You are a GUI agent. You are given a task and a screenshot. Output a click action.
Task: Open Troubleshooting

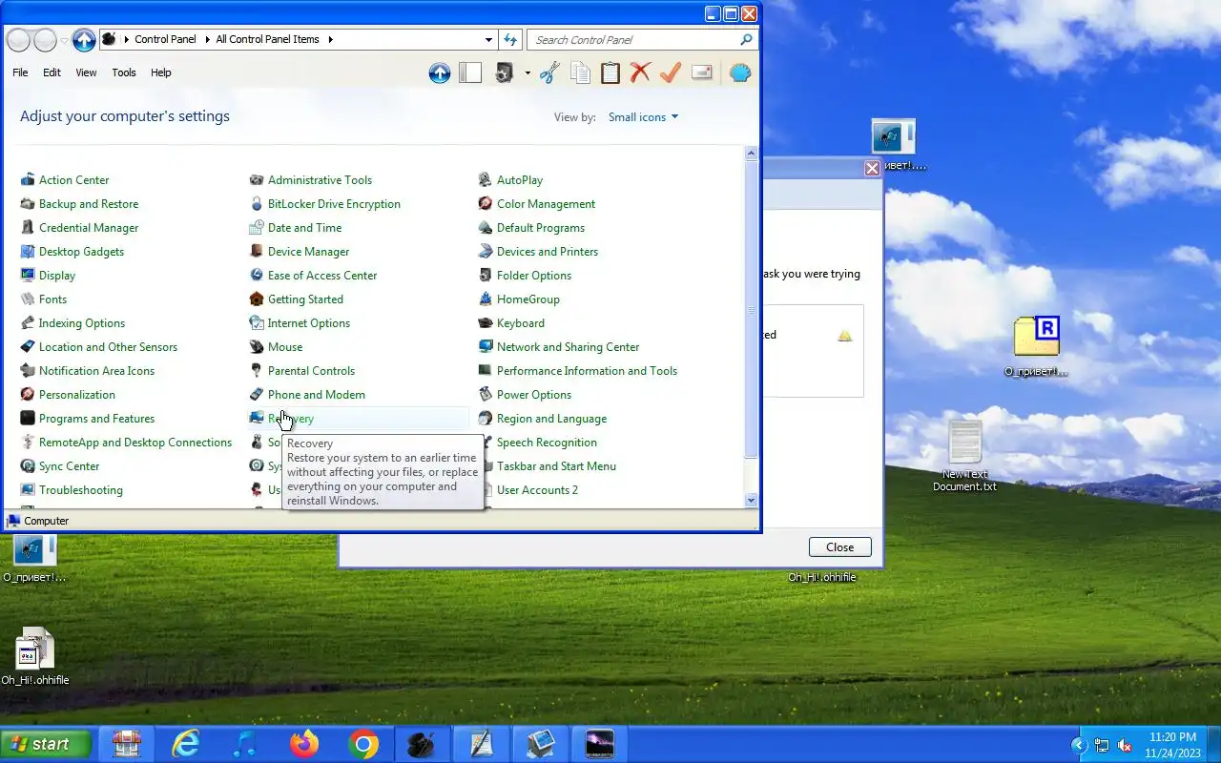80,490
